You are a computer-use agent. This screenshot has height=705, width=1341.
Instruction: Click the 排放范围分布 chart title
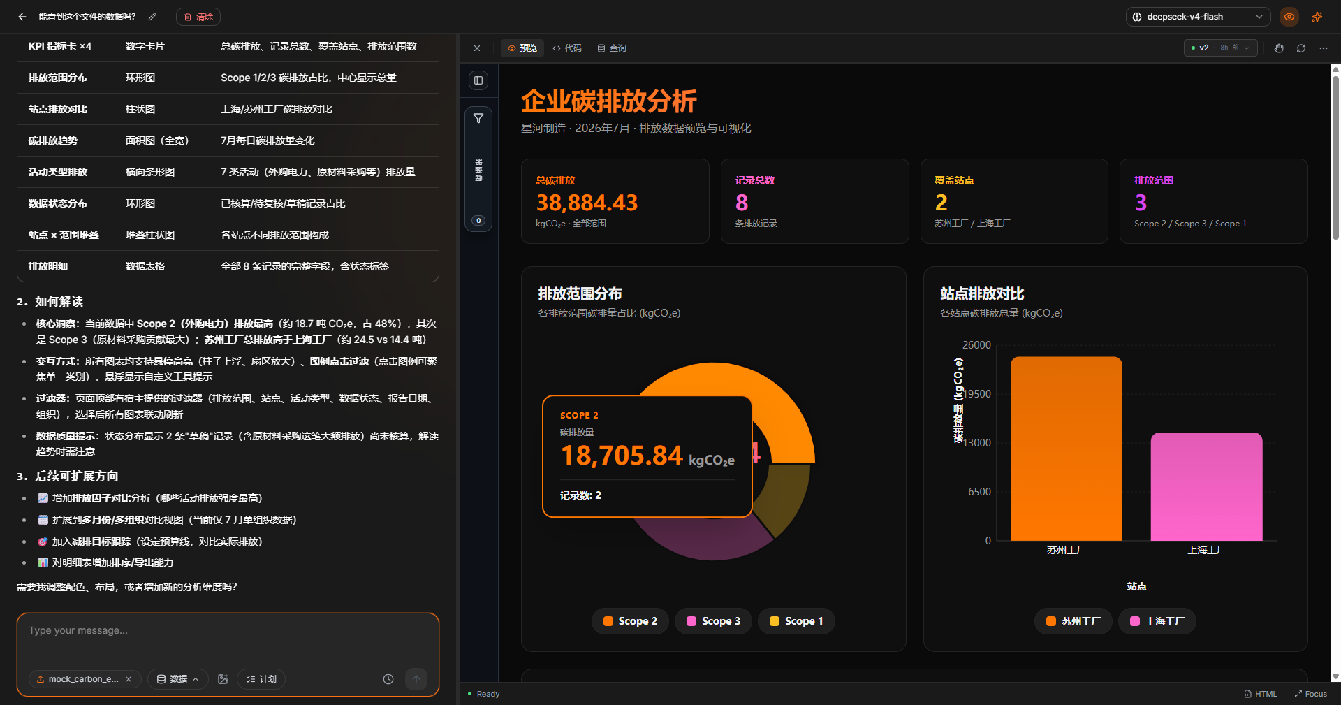click(580, 293)
